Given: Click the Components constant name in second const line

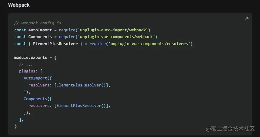Looking at the screenshot, I should pos(40,37).
